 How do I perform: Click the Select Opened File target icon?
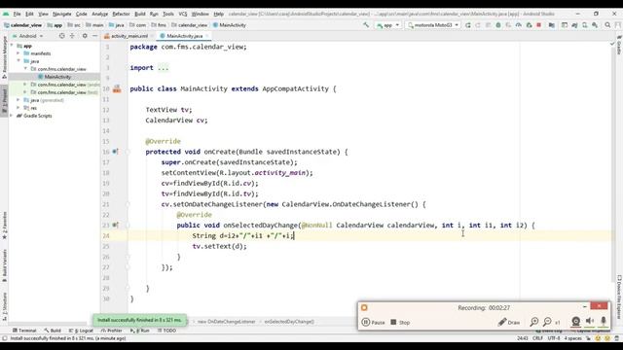(x=61, y=36)
